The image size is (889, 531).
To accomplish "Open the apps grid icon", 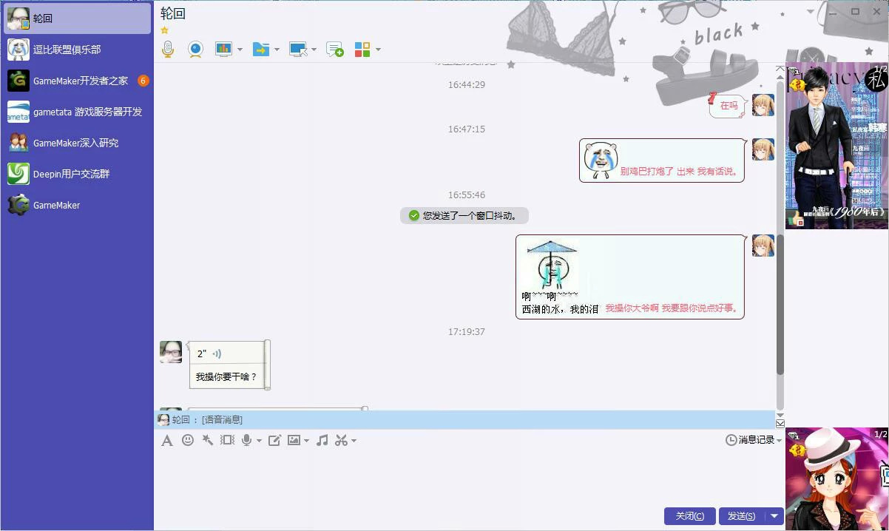I will [362, 49].
